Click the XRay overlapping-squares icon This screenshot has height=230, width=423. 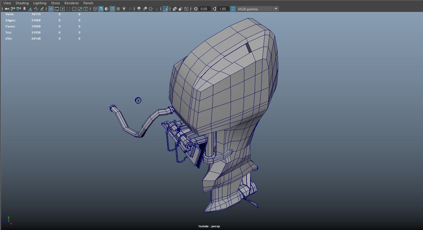[x=175, y=9]
